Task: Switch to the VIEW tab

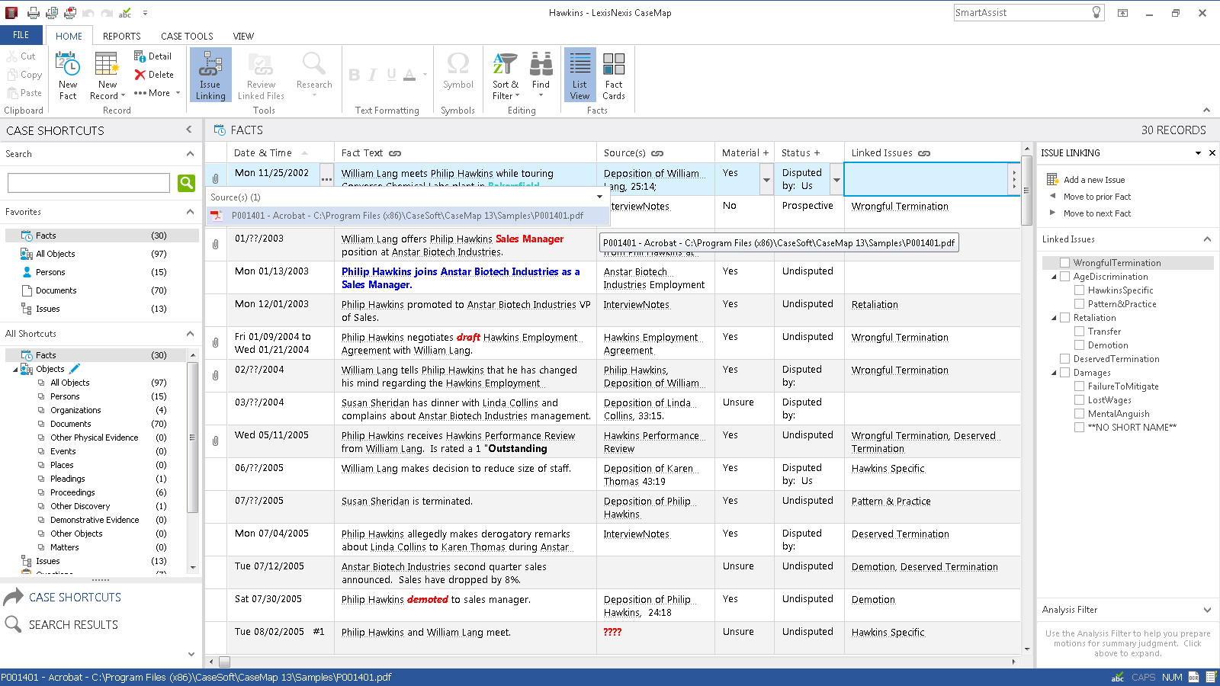Action: coord(243,36)
